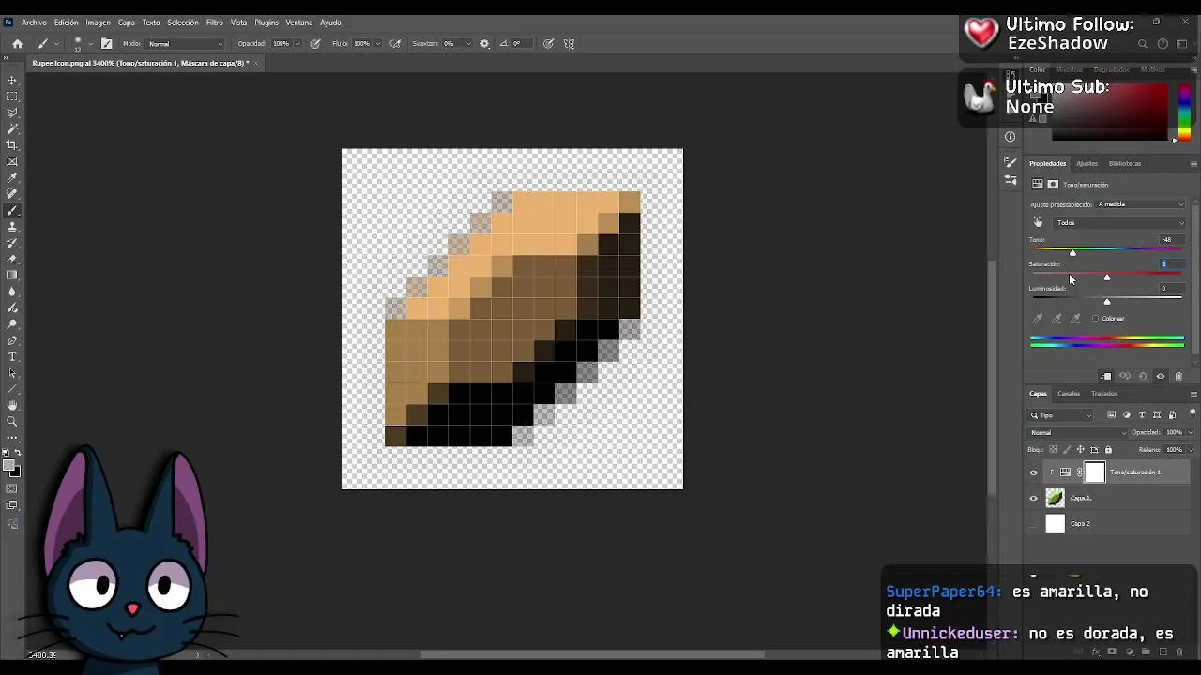
Task: Select the Brush tool in left toolbar
Action: (x=12, y=210)
